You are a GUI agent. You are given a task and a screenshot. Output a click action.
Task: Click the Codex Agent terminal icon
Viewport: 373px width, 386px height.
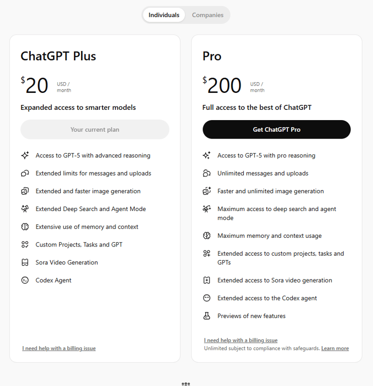pyautogui.click(x=25, y=280)
